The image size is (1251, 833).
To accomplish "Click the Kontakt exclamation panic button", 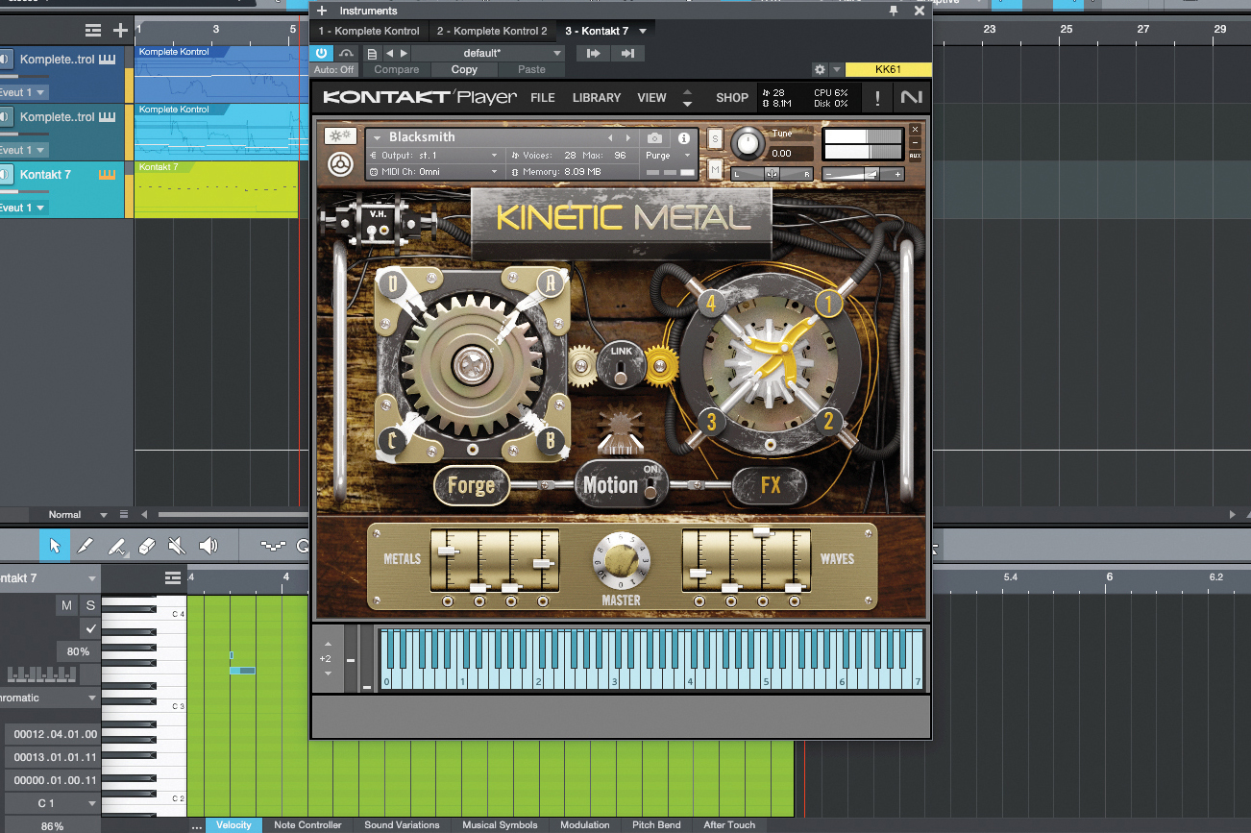I will [876, 97].
